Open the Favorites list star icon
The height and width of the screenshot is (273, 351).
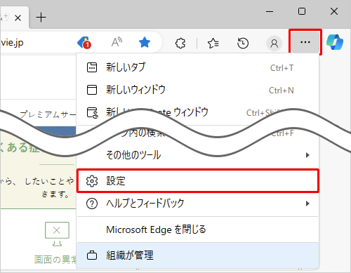213,44
